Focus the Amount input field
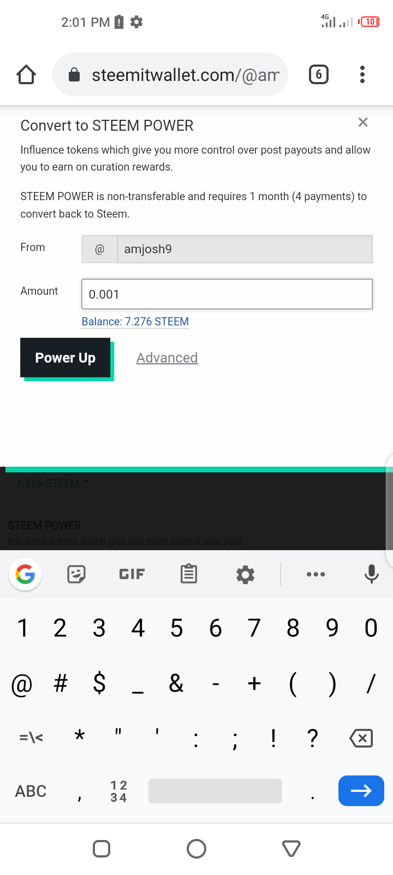This screenshot has height=875, width=393. tap(227, 294)
